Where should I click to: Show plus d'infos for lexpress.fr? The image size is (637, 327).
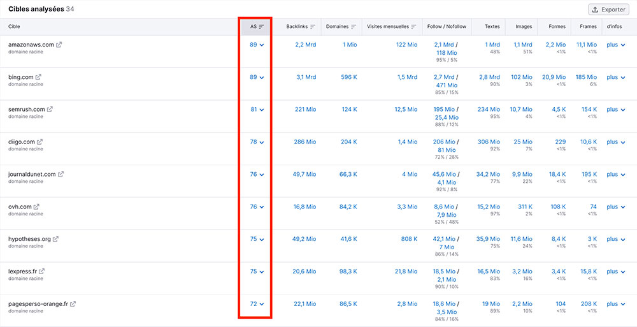[615, 272]
